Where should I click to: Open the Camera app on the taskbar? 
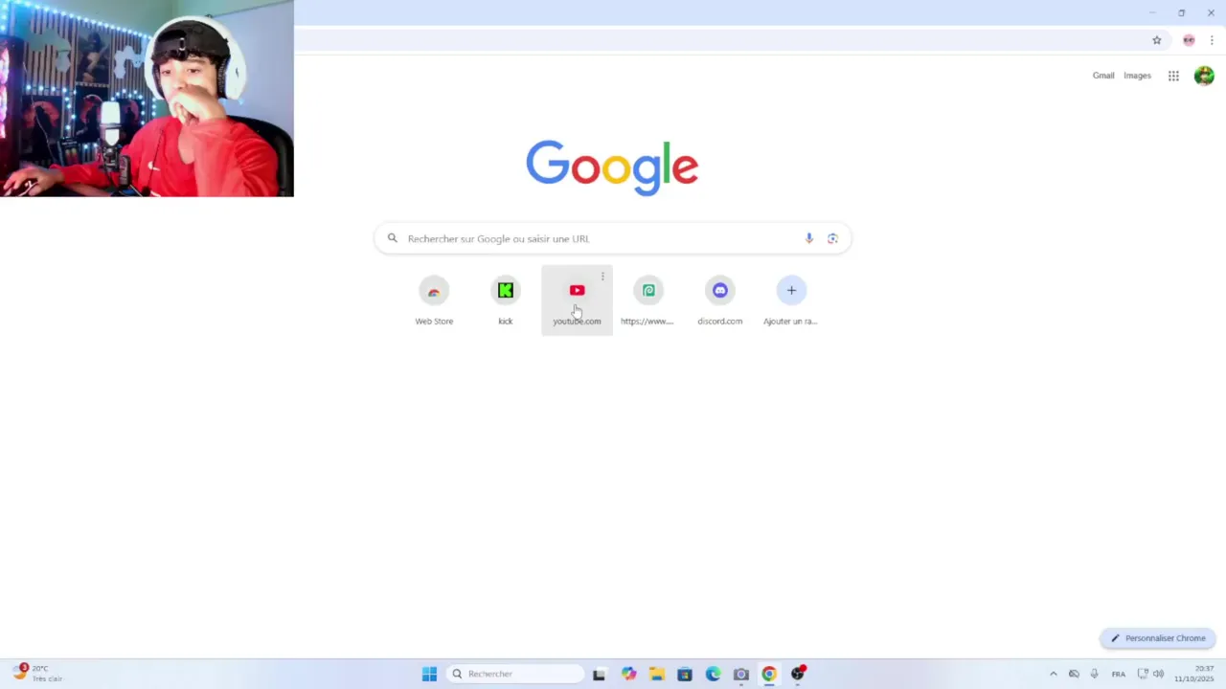pos(741,674)
